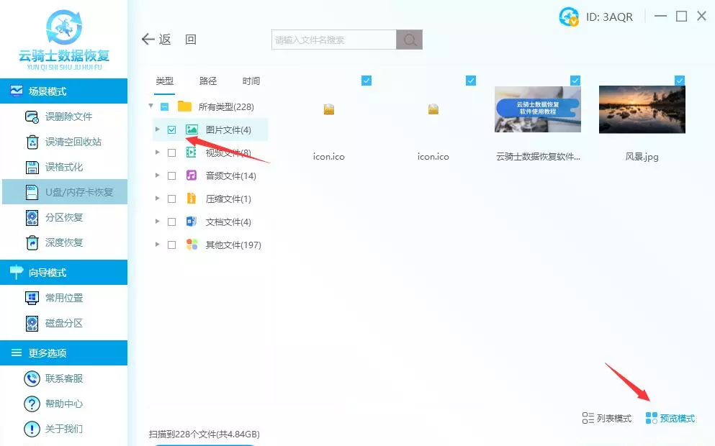
Task: Open 分区恢复 partition icon
Action: (x=32, y=218)
